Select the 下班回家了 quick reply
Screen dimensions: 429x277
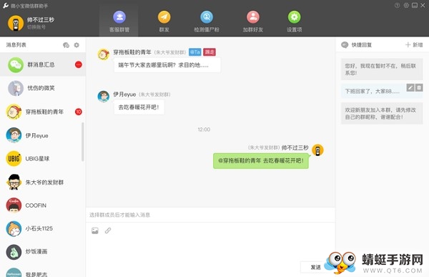pos(382,91)
